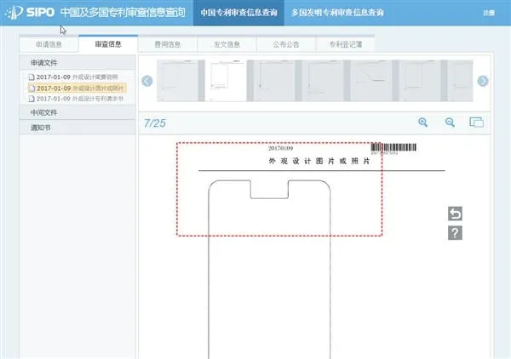The width and height of the screenshot is (511, 359).
Task: Open the 发文信息 tab
Action: (x=226, y=44)
